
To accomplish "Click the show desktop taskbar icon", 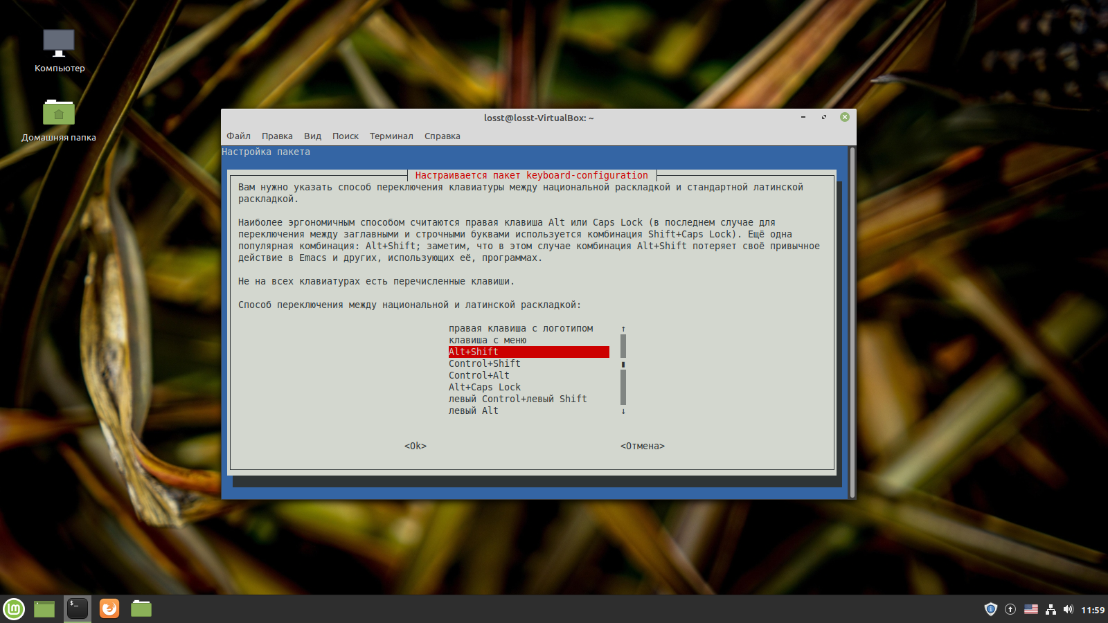I will (44, 609).
